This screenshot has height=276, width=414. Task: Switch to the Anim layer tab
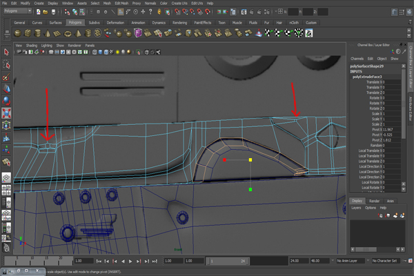(391, 201)
